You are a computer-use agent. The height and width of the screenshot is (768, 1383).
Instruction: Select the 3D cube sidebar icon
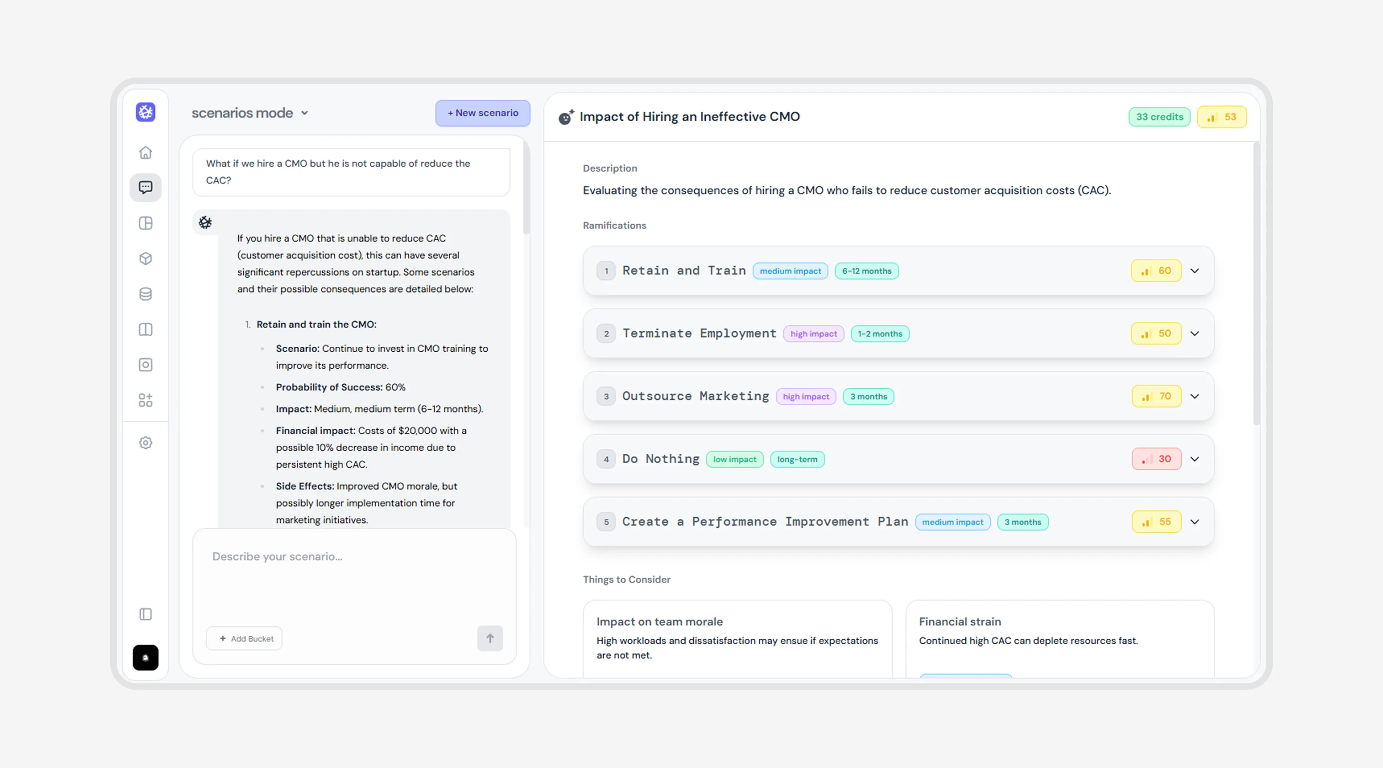[x=145, y=258]
